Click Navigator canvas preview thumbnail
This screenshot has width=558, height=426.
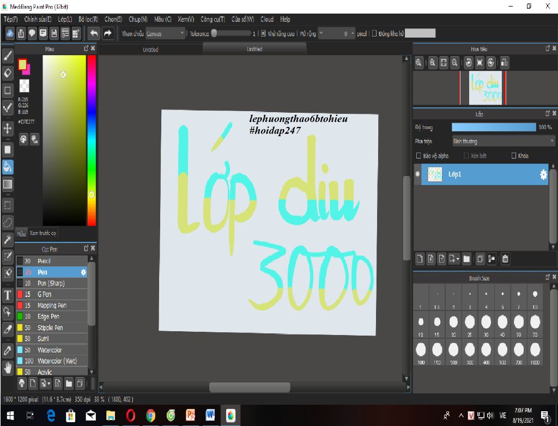[486, 88]
